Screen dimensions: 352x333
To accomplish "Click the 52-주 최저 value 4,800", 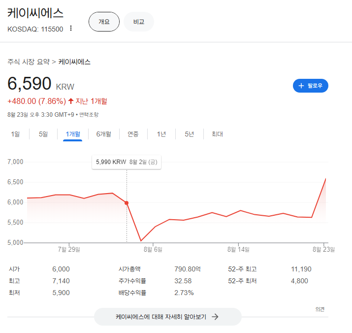I will point(299,281).
